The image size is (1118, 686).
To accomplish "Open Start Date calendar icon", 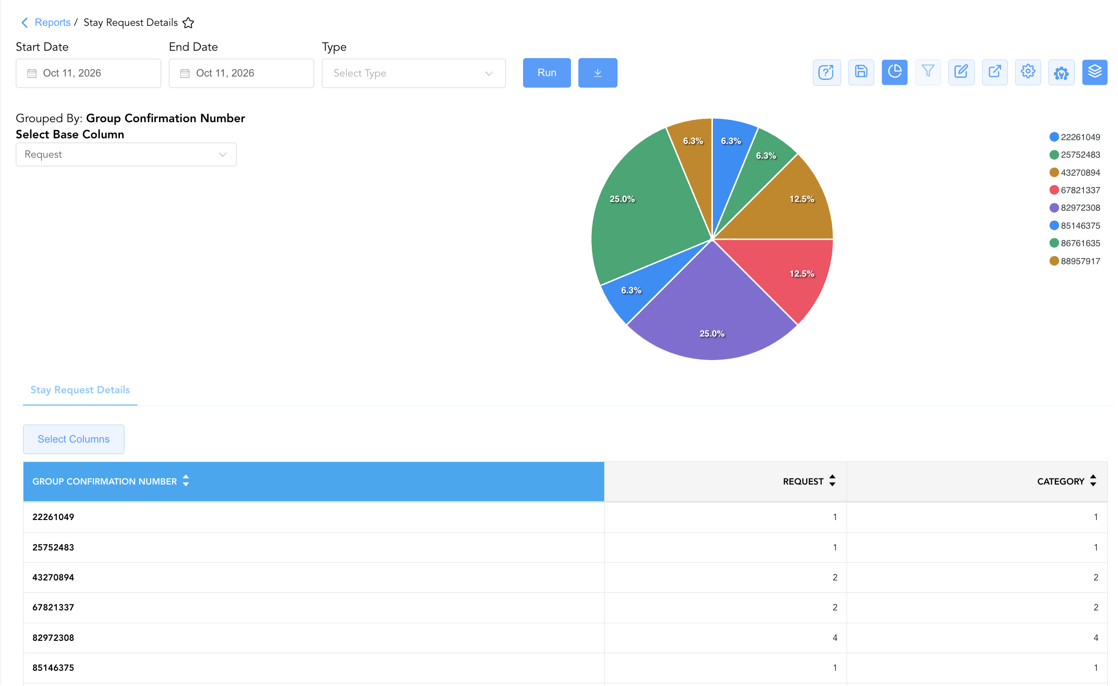I will [32, 73].
